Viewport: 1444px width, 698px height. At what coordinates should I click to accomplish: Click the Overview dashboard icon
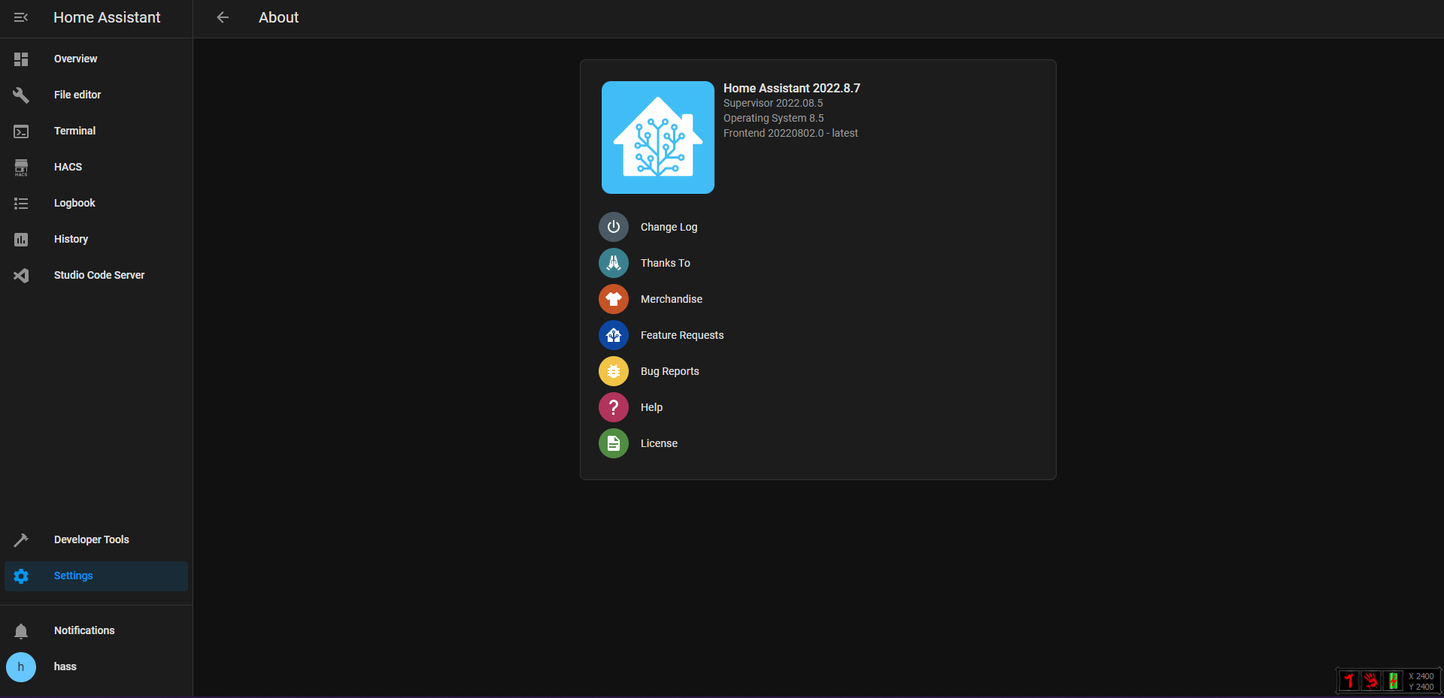pyautogui.click(x=21, y=59)
